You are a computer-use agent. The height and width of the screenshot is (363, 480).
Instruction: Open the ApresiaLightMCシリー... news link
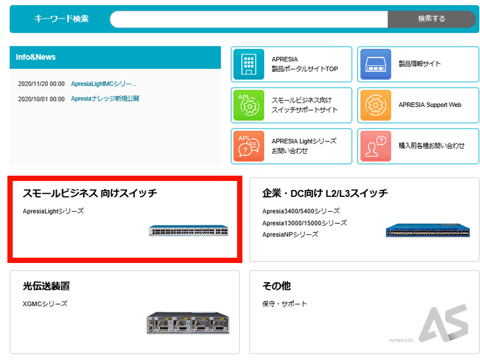[x=104, y=84]
